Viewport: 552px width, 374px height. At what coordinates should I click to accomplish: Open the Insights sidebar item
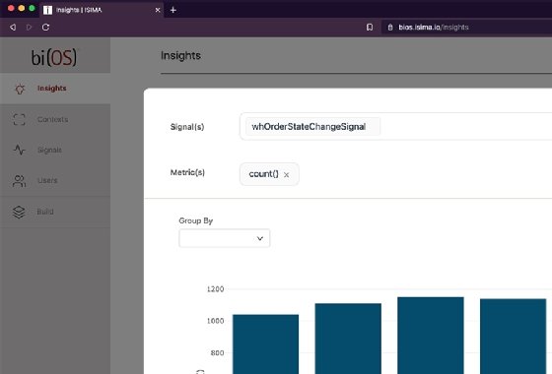tap(55, 89)
